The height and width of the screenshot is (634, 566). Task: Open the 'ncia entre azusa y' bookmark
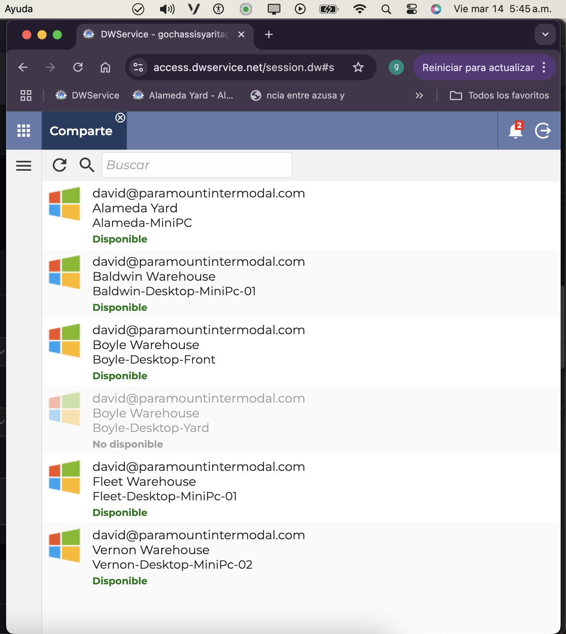[x=298, y=95]
